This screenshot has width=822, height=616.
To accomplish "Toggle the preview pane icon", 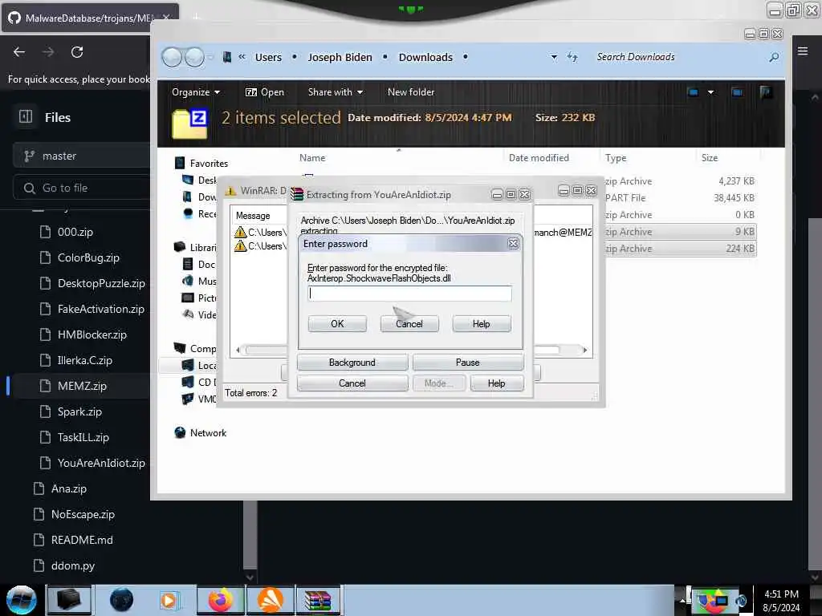I will (x=737, y=92).
